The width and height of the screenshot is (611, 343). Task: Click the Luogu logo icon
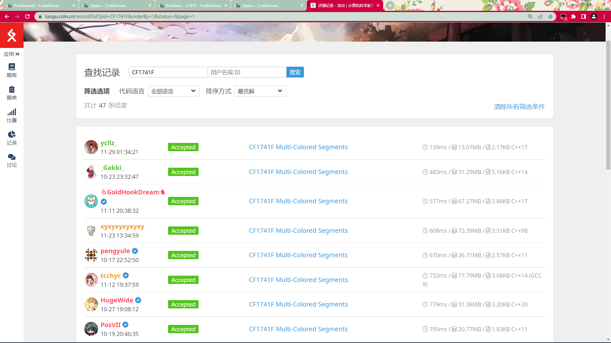pyautogui.click(x=12, y=35)
